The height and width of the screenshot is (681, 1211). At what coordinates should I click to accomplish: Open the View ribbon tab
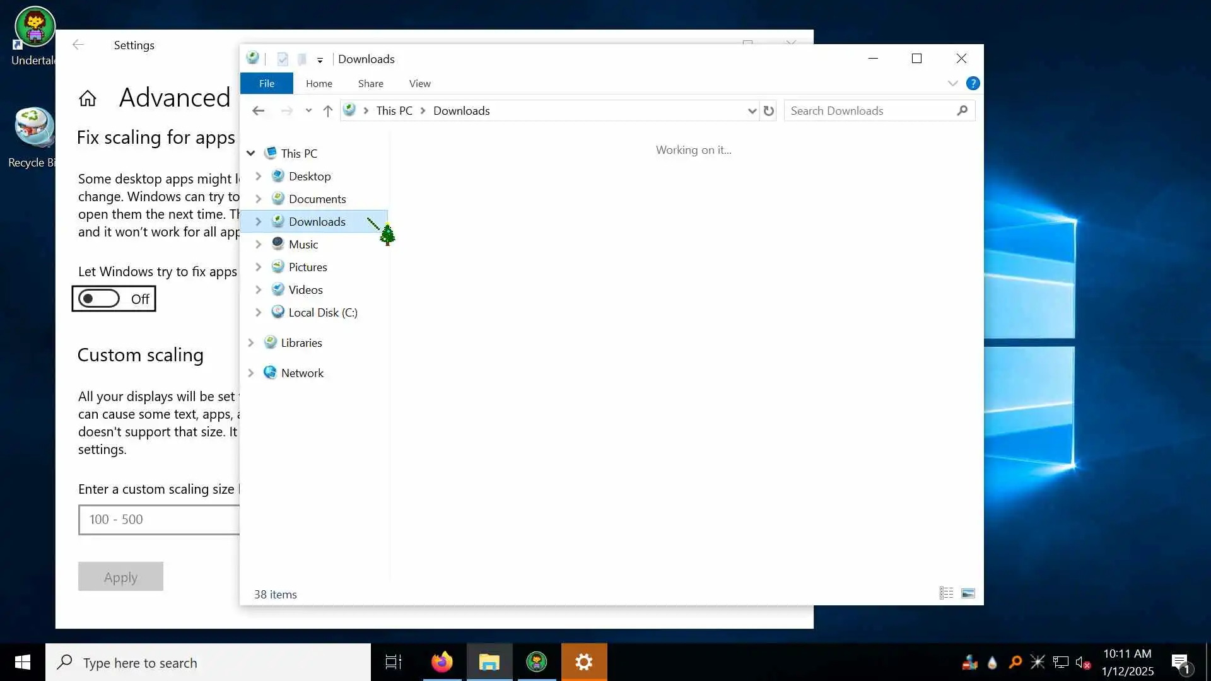tap(419, 83)
